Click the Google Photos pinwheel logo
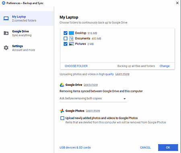 [62, 111]
